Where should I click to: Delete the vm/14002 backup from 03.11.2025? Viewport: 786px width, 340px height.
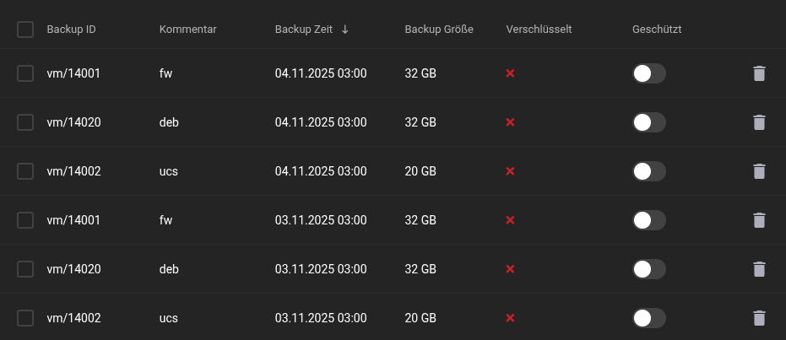tap(759, 318)
